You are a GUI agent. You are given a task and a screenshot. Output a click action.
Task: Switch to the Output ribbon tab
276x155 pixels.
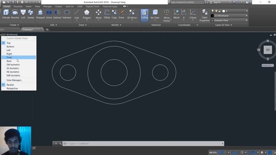(59, 6)
